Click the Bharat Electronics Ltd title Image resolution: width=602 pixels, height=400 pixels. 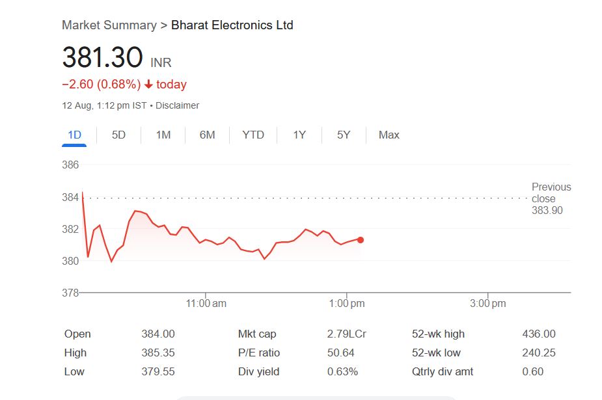(232, 25)
